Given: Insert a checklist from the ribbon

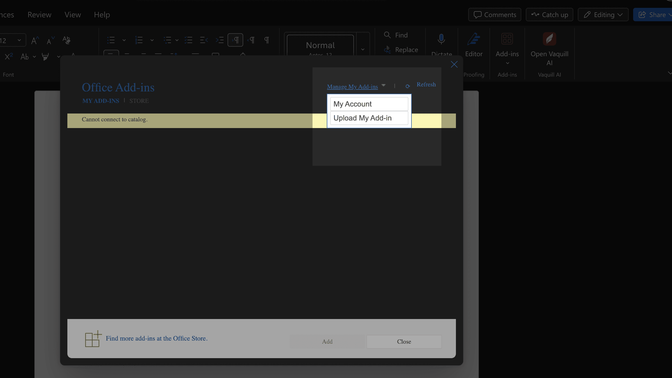Looking at the screenshot, I should coord(188,40).
